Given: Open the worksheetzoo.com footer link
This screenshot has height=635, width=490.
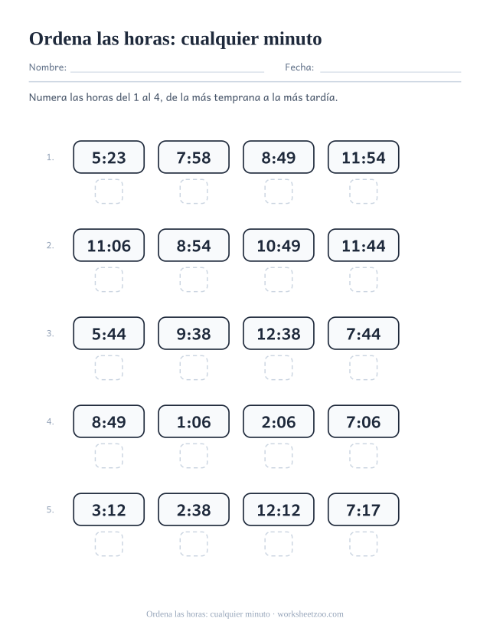Looking at the screenshot, I should click(x=310, y=614).
